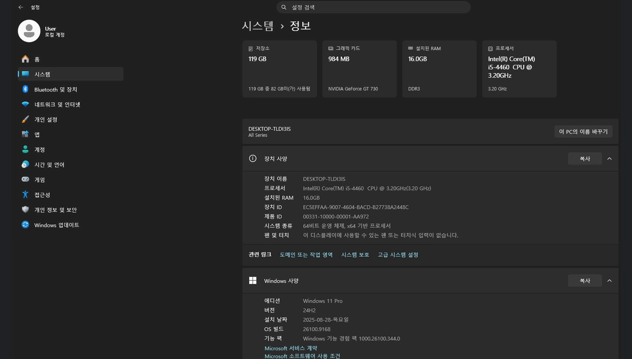Click the 계정 person icon
This screenshot has height=359, width=632.
(x=25, y=149)
